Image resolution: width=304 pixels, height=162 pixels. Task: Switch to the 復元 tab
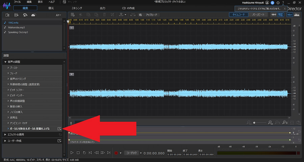(51, 8)
